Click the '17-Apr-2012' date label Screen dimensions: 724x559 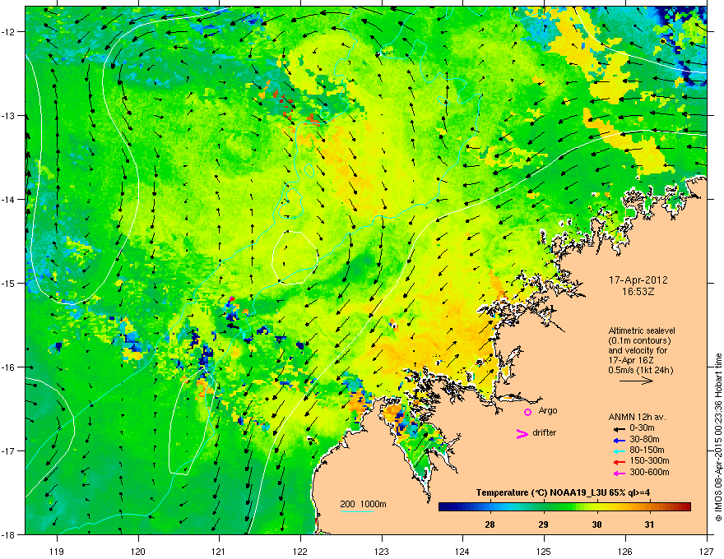coord(638,280)
